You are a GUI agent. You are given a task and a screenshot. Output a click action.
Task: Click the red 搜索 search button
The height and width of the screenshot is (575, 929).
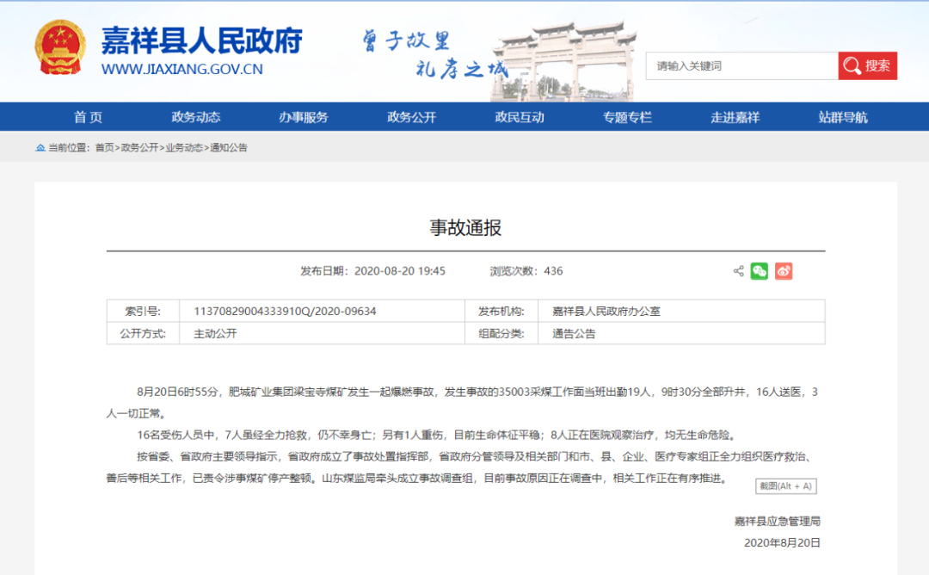coord(868,65)
